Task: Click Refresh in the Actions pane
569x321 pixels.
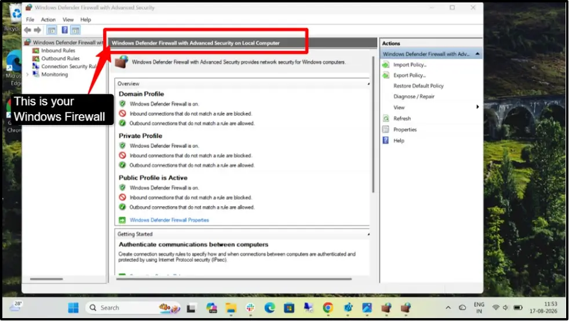Action: point(402,119)
